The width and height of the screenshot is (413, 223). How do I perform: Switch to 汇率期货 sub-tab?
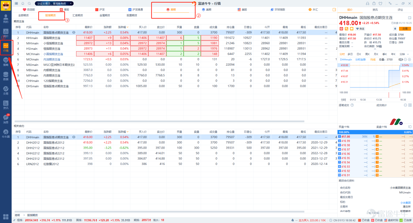tap(78, 15)
